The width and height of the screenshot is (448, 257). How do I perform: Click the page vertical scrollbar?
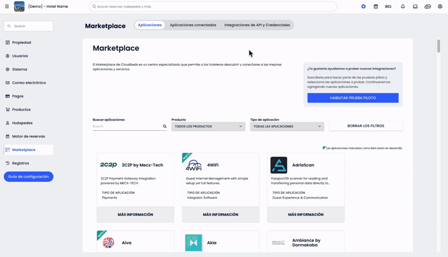coord(438,46)
